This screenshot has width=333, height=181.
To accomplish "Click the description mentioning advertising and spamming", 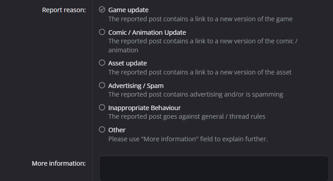I will (195, 94).
